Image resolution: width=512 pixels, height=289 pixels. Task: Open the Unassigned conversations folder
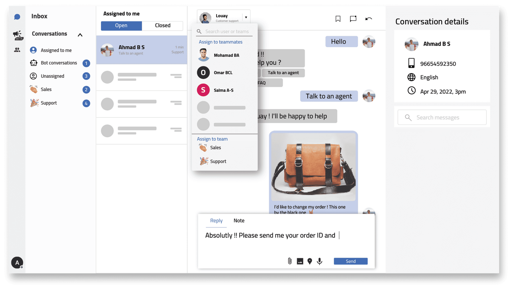tap(52, 76)
